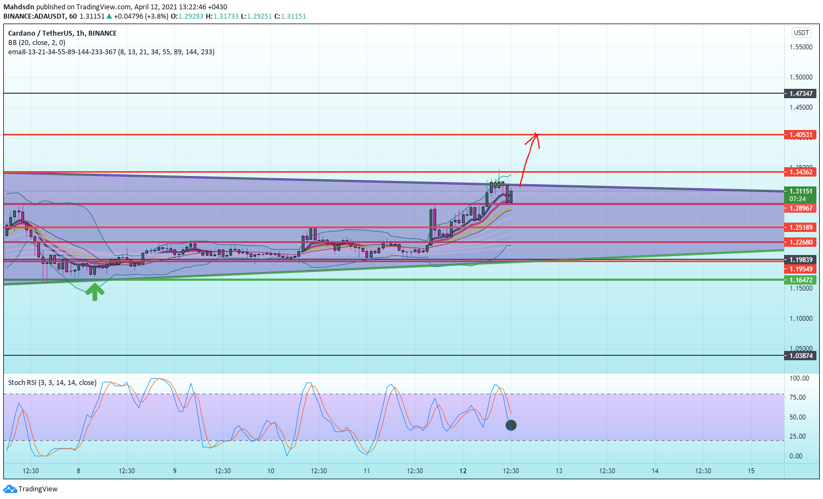
Task: Click the date label 15 on time axis
Action: point(751,471)
